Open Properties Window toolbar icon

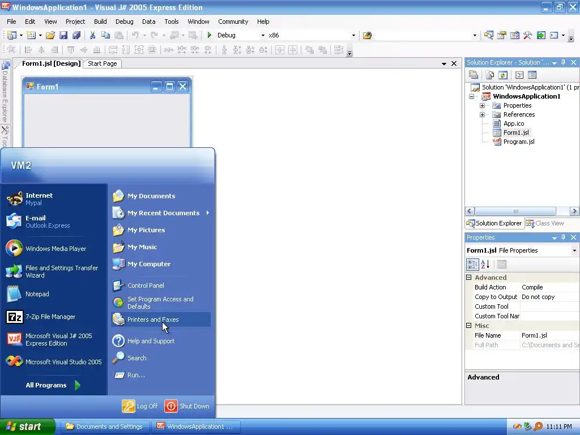pyautogui.click(x=502, y=35)
